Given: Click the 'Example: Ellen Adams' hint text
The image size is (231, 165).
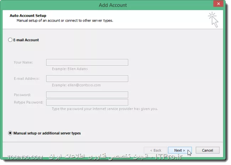Looking at the screenshot, I should pyautogui.click(x=70, y=69).
